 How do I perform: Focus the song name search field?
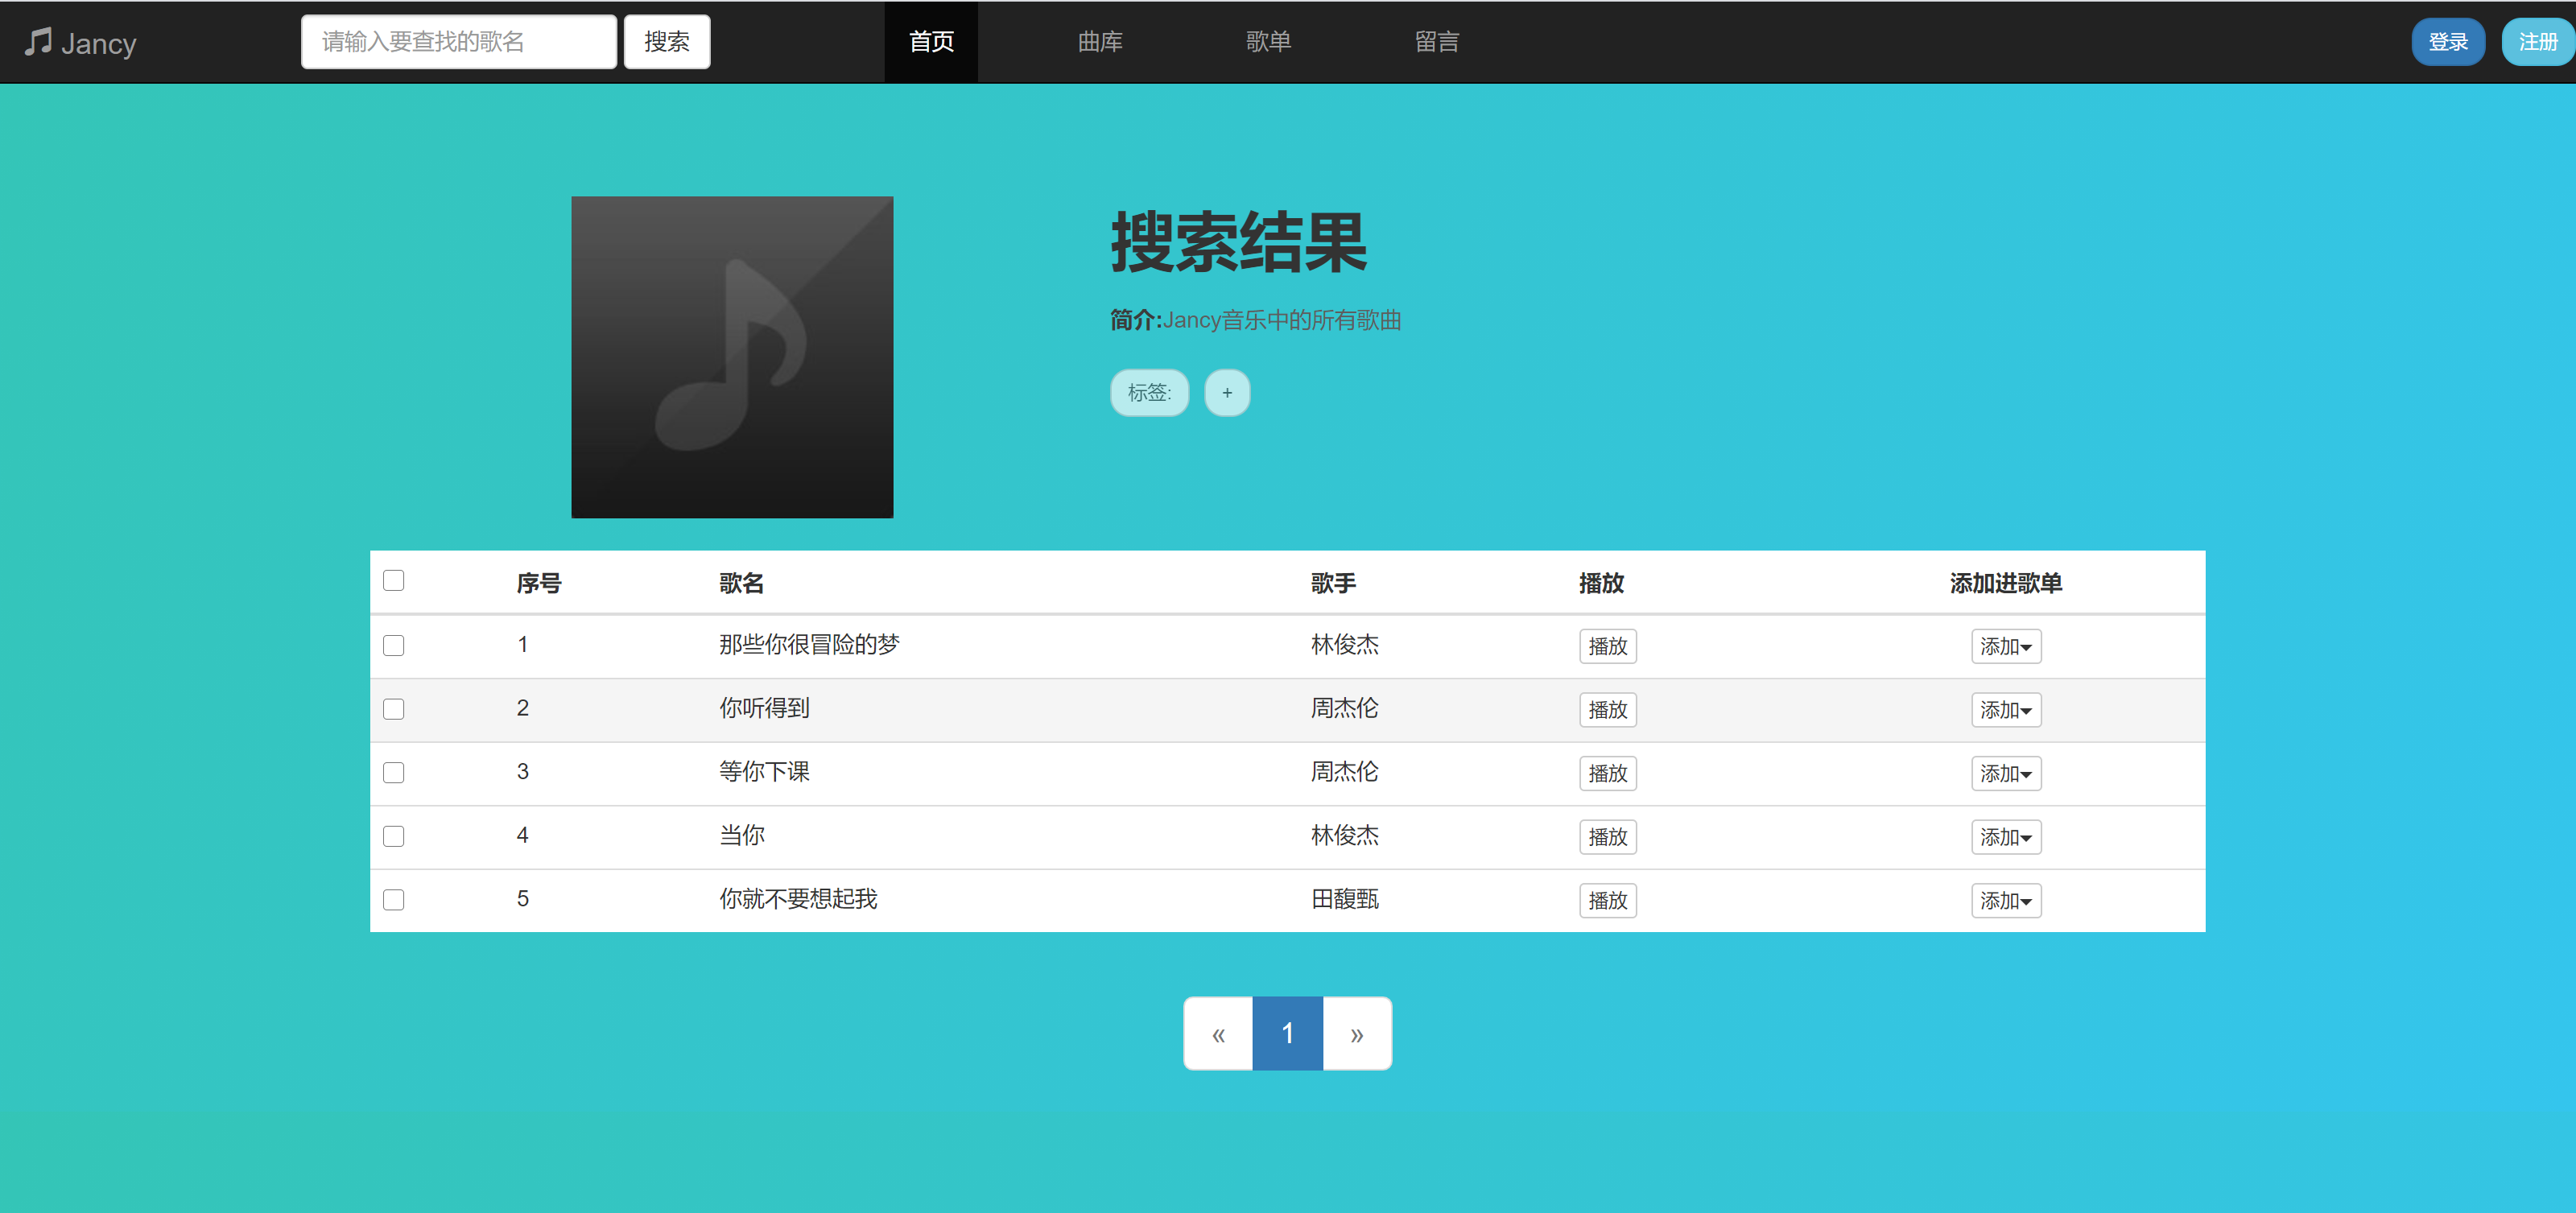coord(458,42)
